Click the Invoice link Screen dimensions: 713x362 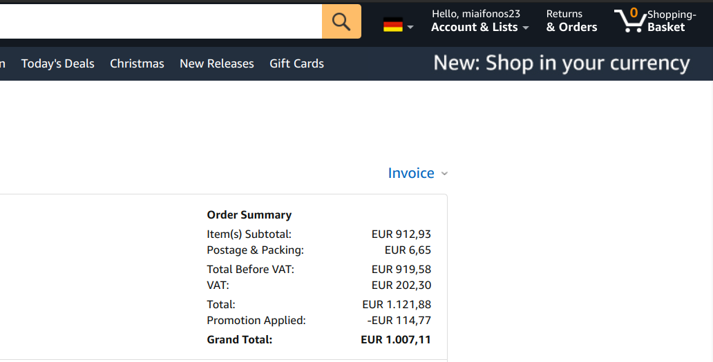(411, 173)
